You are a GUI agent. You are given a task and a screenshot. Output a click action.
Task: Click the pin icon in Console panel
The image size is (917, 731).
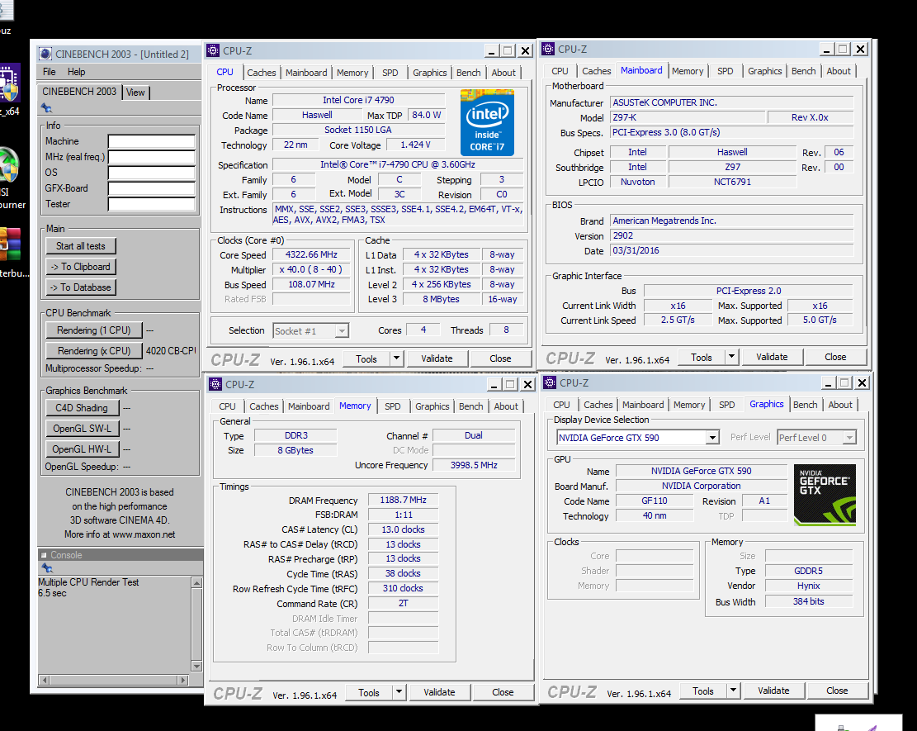point(47,567)
